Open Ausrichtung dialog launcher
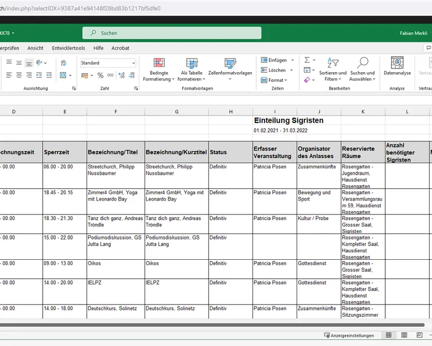The image size is (432, 346). [x=74, y=88]
